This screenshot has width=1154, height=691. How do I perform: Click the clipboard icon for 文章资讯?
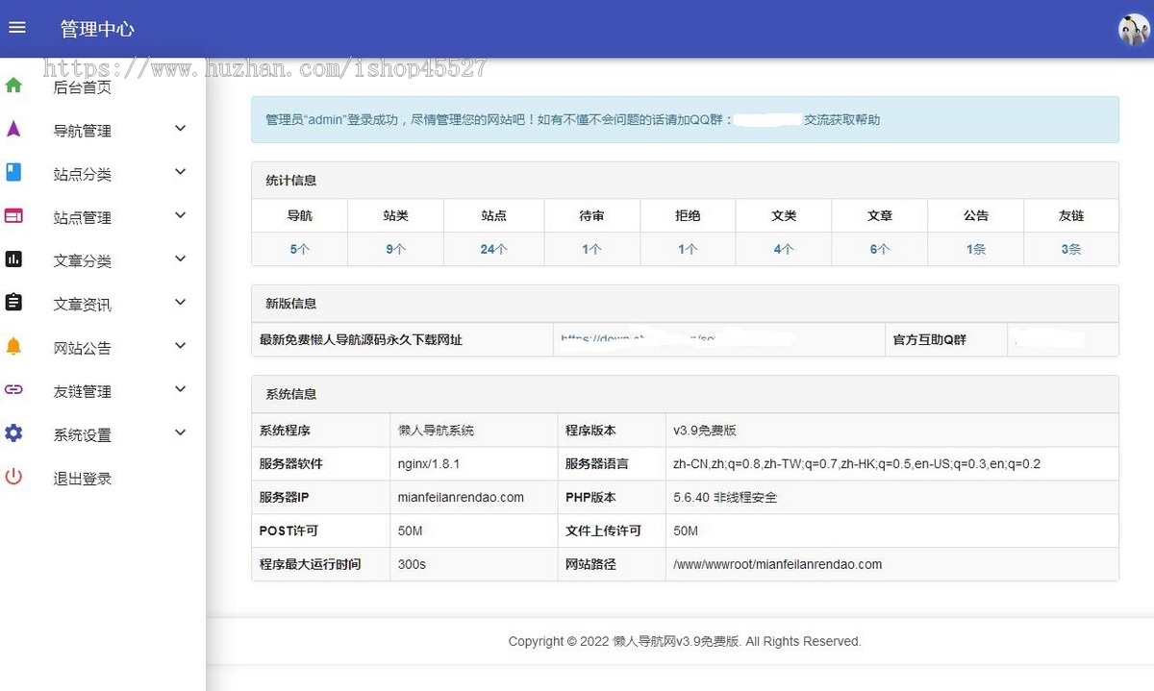tap(13, 303)
